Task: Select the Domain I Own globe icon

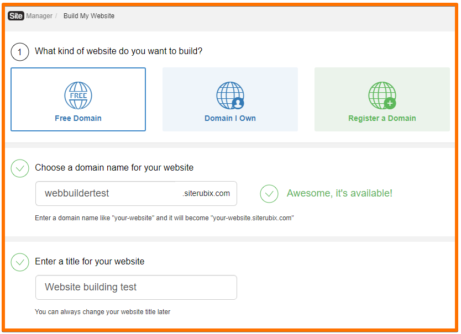Action: (x=230, y=96)
